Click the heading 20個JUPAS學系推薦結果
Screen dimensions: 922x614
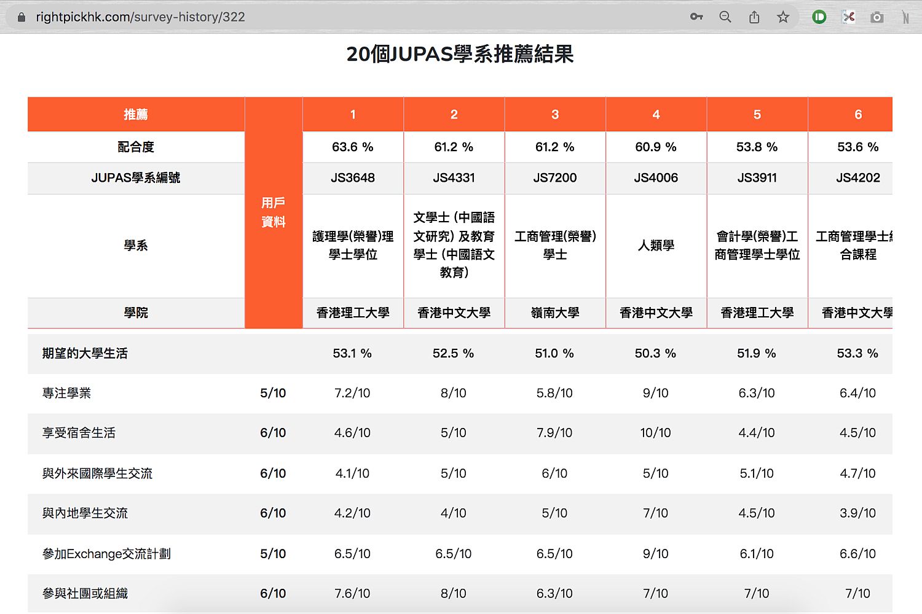pyautogui.click(x=460, y=54)
